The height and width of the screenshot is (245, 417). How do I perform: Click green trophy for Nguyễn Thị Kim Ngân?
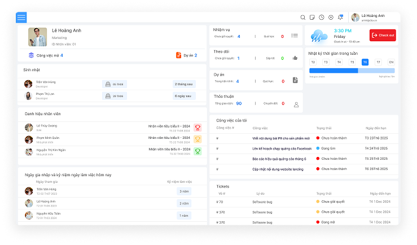[x=197, y=151]
